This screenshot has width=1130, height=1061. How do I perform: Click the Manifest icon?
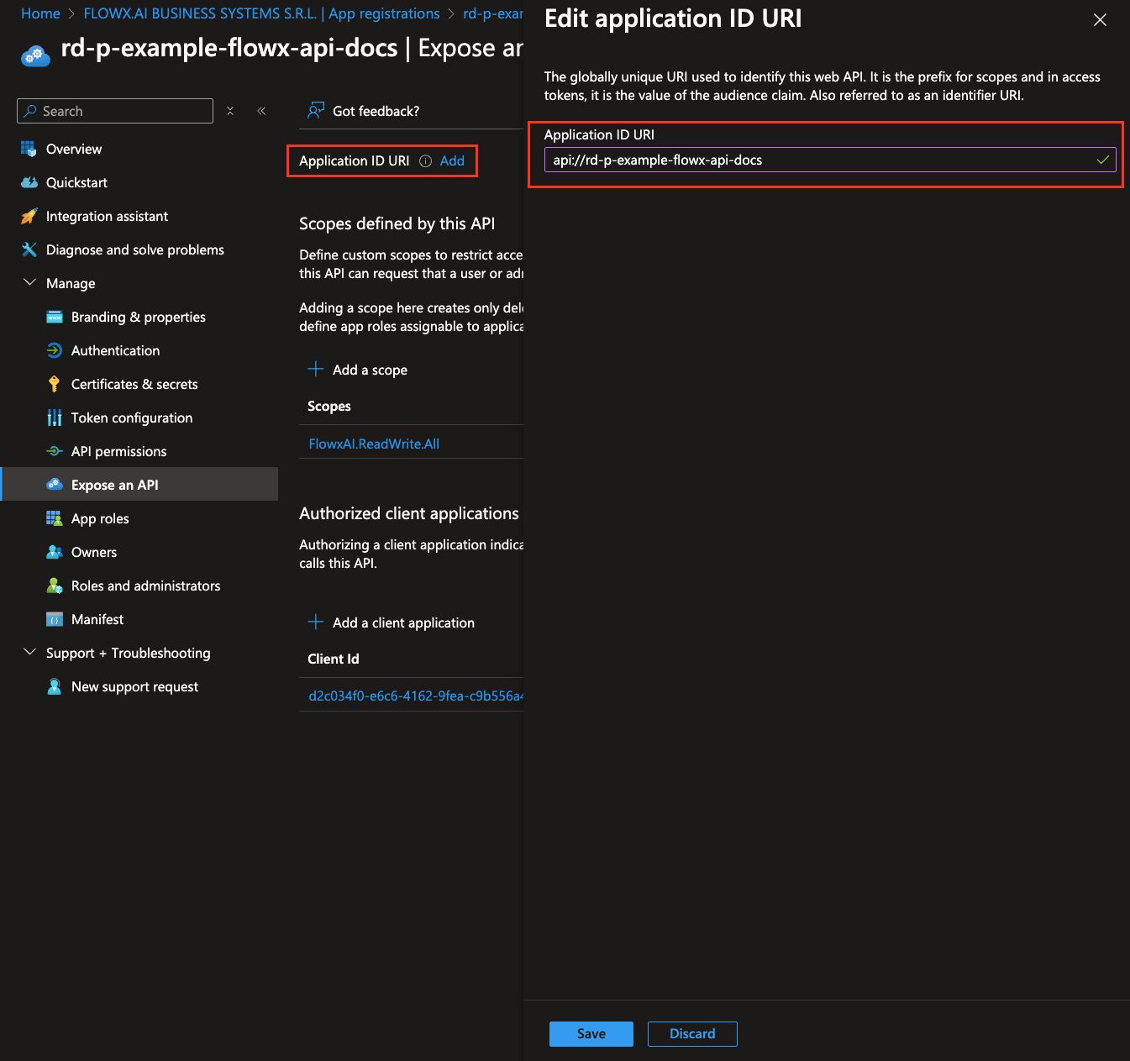click(x=55, y=619)
